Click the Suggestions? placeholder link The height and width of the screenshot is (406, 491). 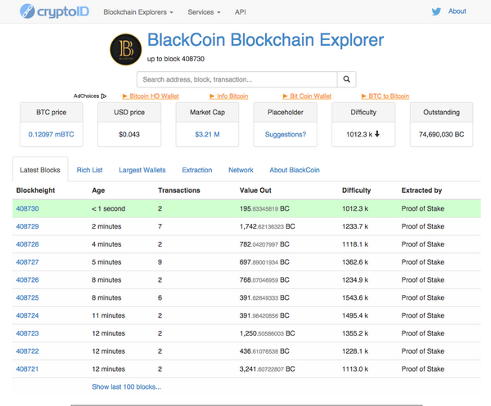point(286,135)
